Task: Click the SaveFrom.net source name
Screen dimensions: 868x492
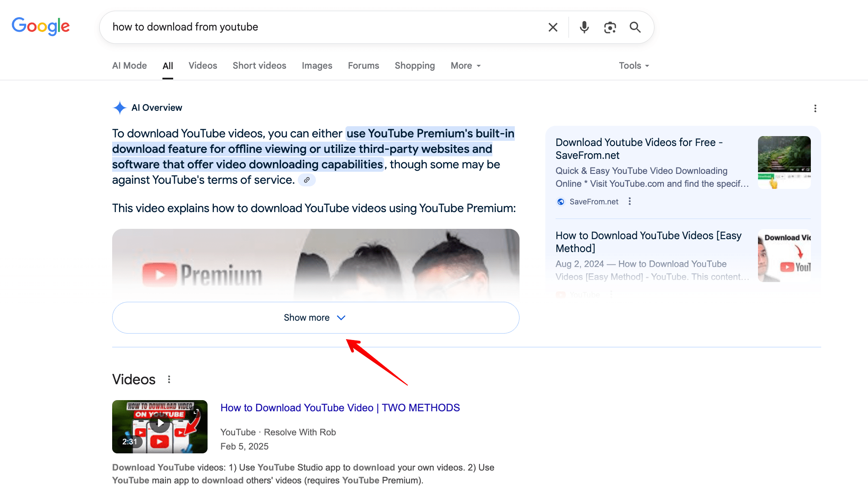Action: (x=594, y=202)
